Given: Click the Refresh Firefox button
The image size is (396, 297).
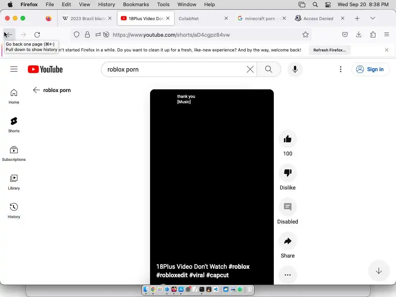Looking at the screenshot, I should pos(329,50).
